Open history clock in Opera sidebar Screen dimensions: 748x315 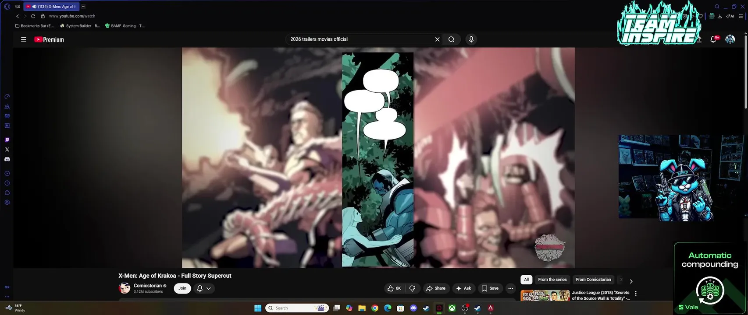7,183
